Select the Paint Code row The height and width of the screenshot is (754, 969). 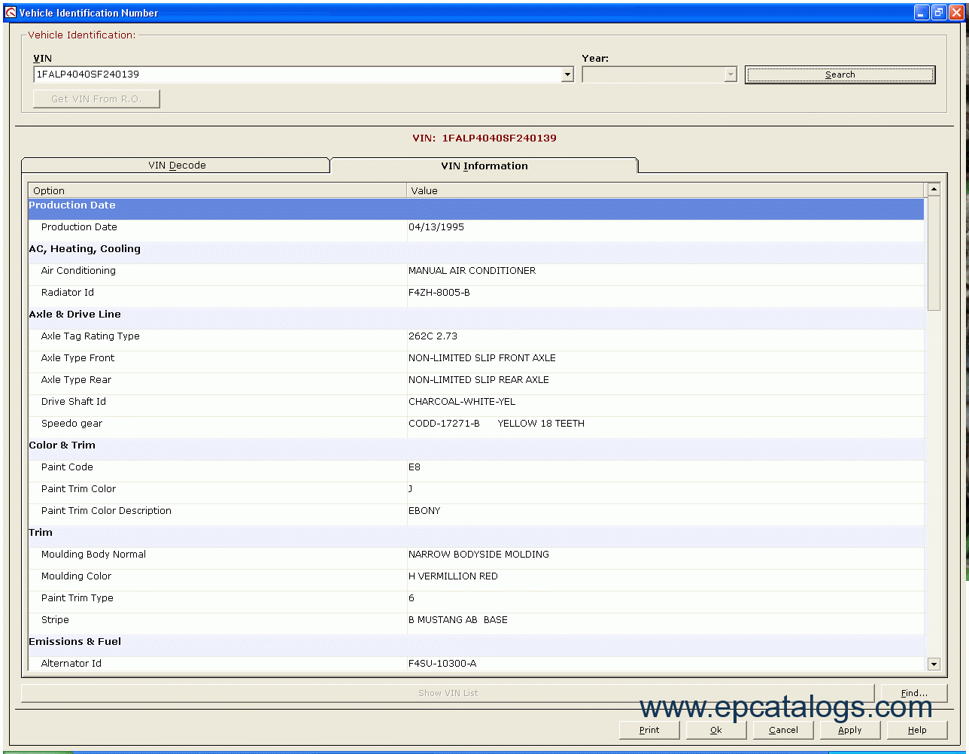475,467
